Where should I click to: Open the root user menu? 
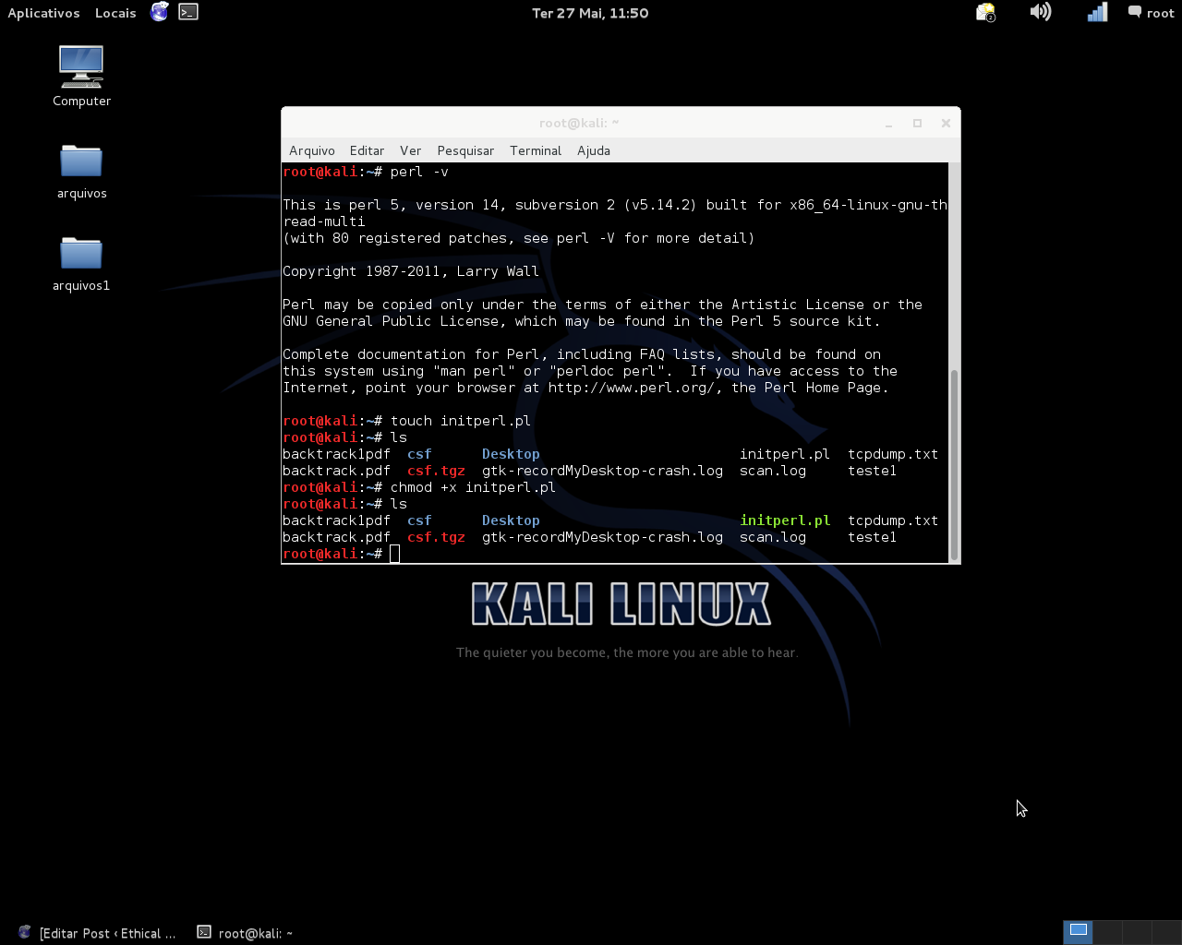pos(1151,13)
